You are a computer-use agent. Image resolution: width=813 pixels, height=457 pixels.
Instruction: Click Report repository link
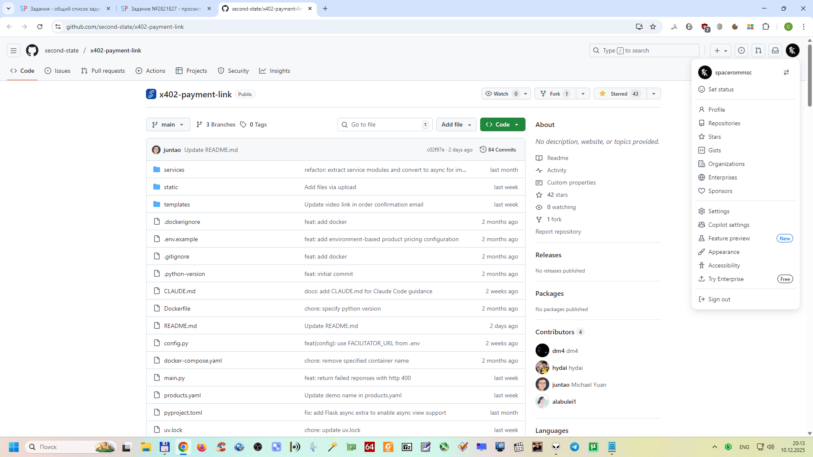tap(558, 231)
